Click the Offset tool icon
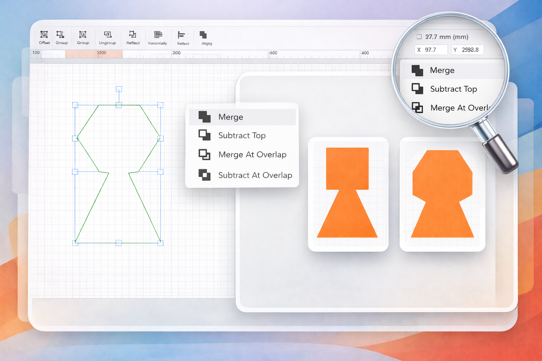542x361 pixels. [44, 35]
